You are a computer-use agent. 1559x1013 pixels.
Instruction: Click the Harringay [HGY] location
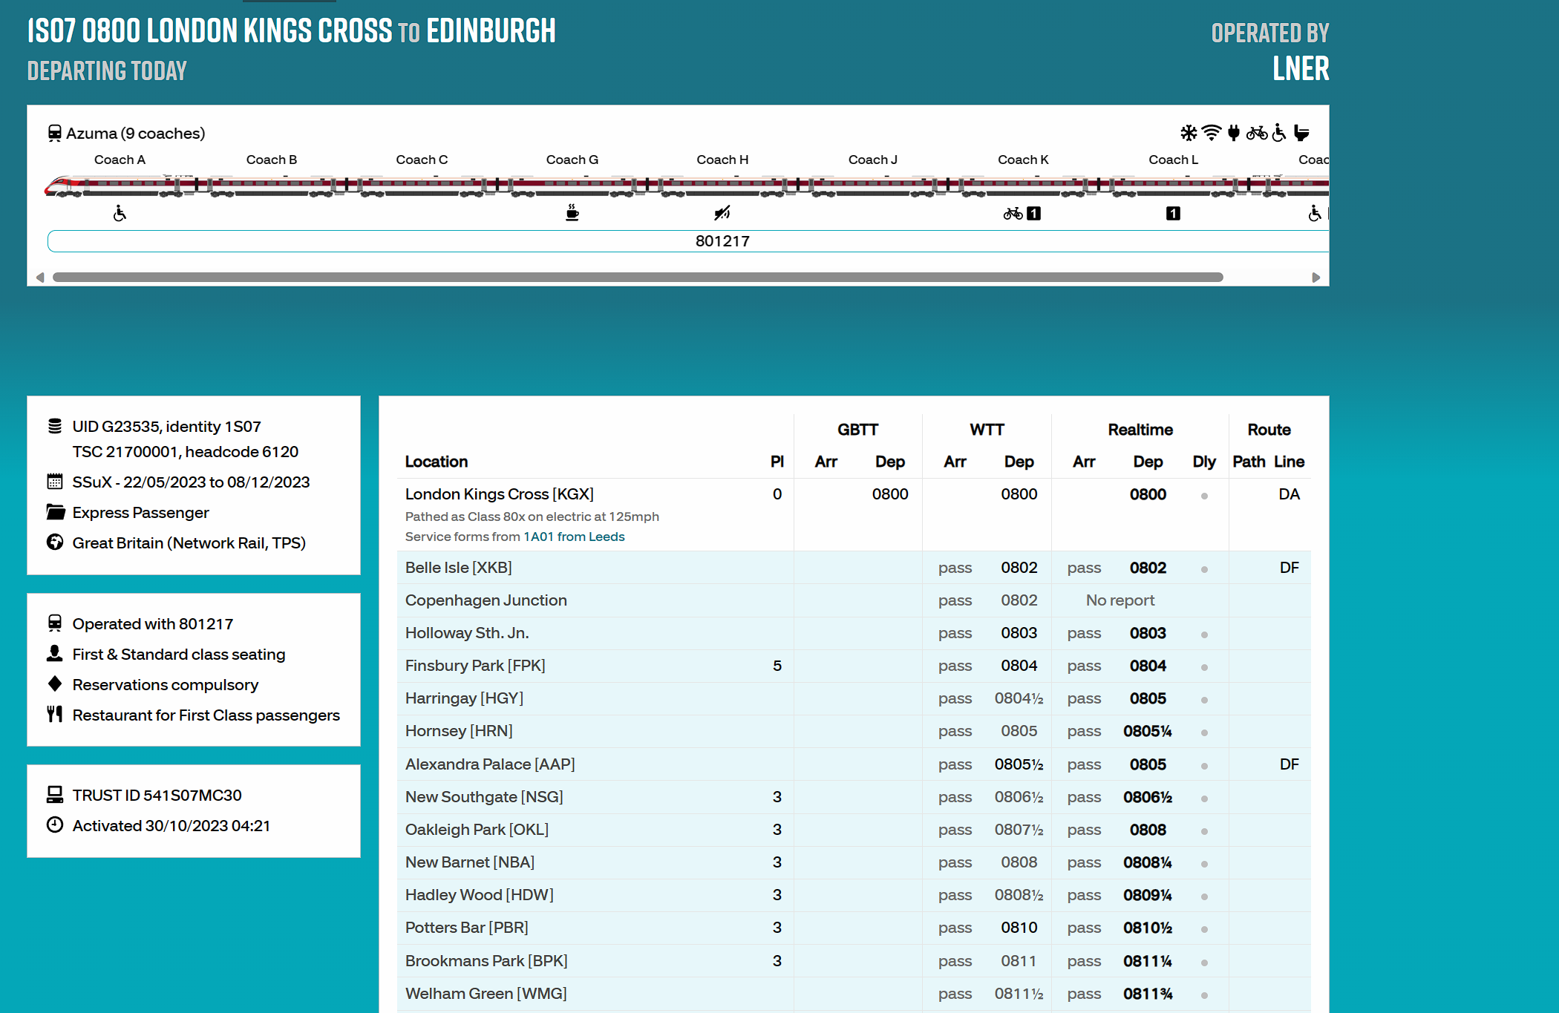(x=464, y=698)
